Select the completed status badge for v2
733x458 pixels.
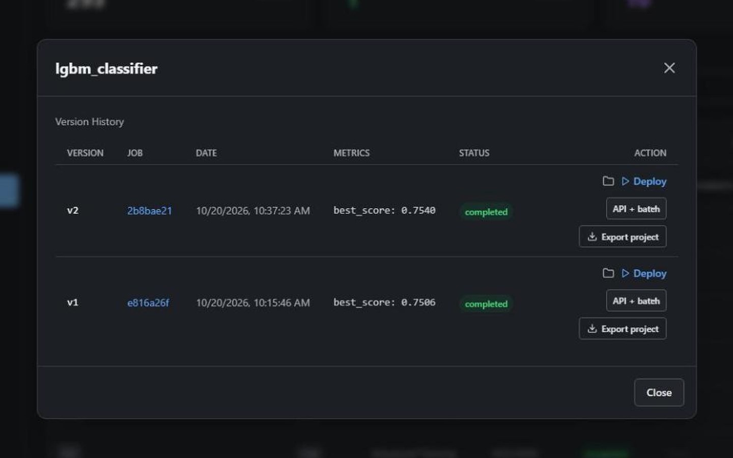tap(486, 212)
